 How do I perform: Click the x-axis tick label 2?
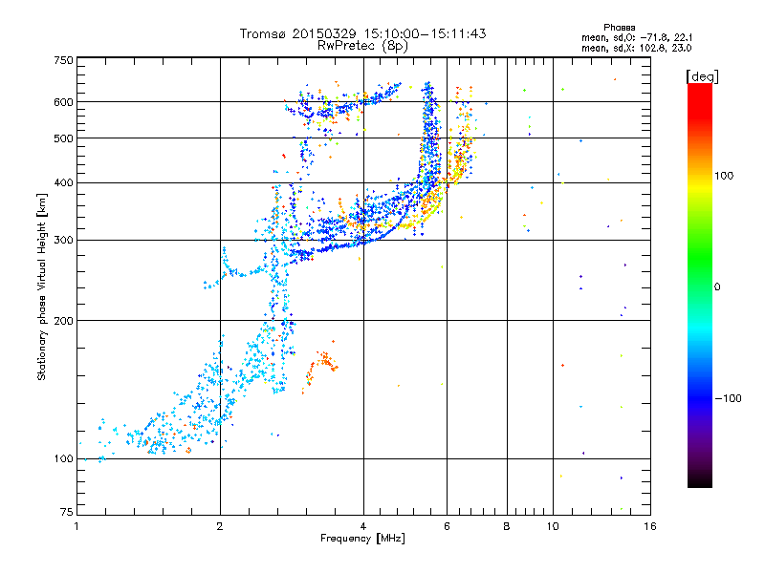pos(220,526)
